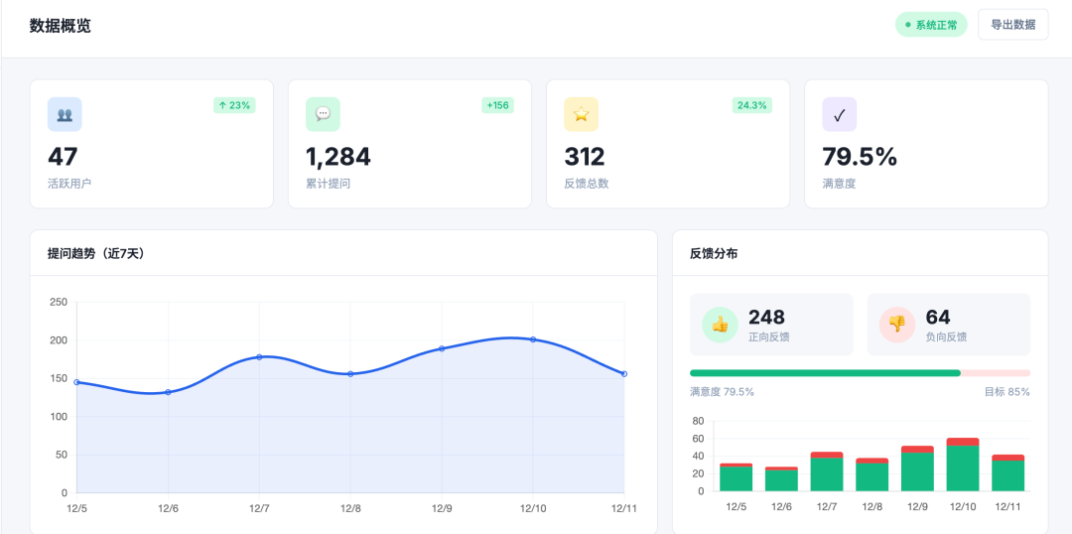Click the 满意度 79.5% label under progress bar
This screenshot has height=534, width=1072.
tap(722, 392)
